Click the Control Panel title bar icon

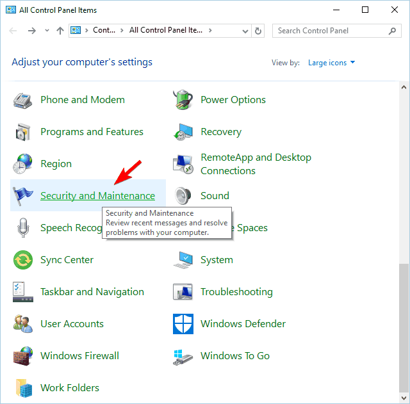11,10
